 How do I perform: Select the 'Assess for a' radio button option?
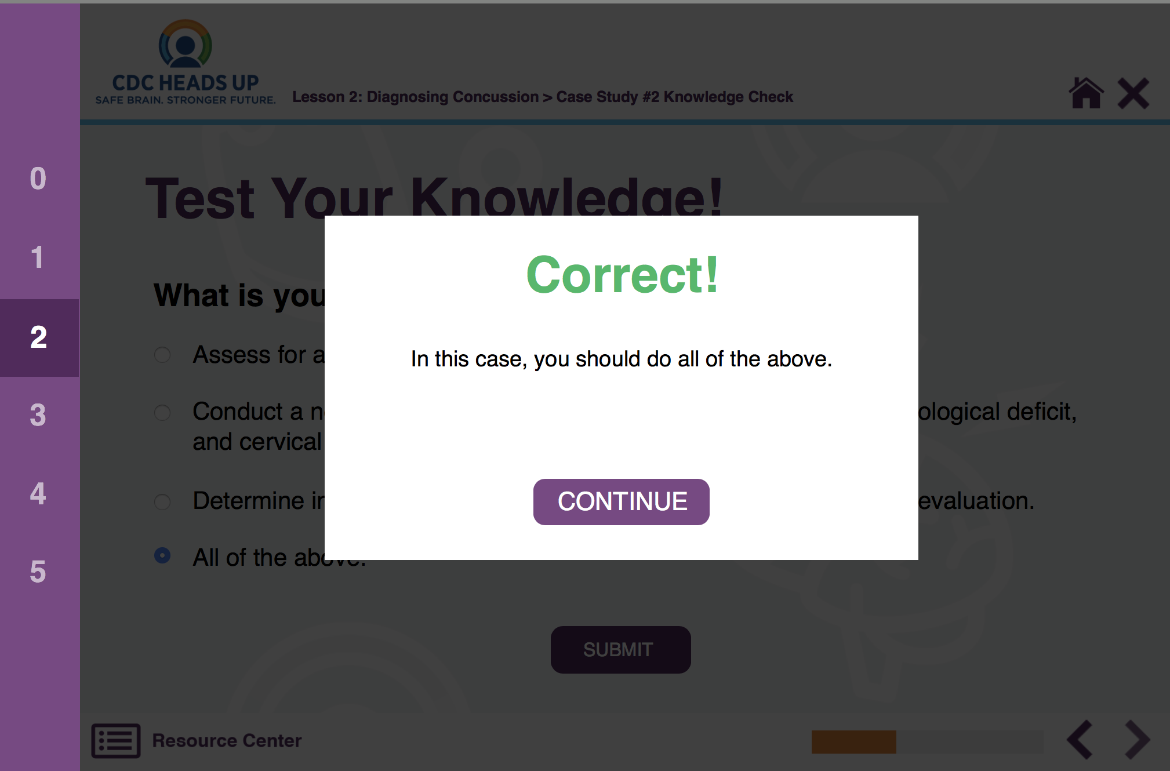tap(163, 352)
